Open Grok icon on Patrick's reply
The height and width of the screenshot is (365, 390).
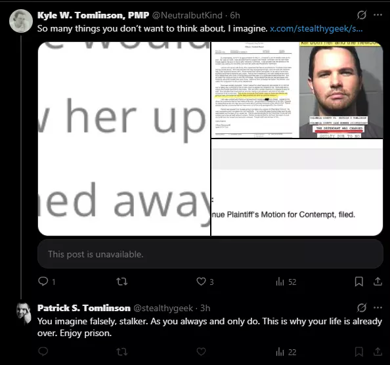coord(361,308)
